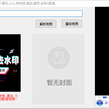The image size is (109, 109).
Task: Click the 解析视频 button
Action: 46,24
